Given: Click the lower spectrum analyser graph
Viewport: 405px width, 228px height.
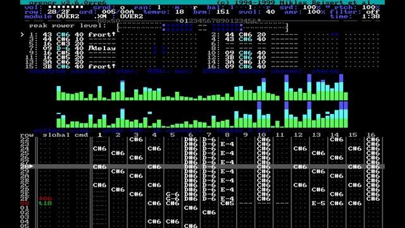Looking at the screenshot, I should pos(202,115).
